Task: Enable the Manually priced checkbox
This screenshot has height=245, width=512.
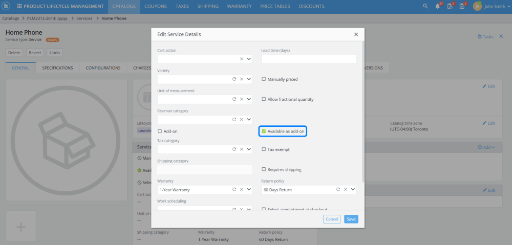Action: coord(264,79)
